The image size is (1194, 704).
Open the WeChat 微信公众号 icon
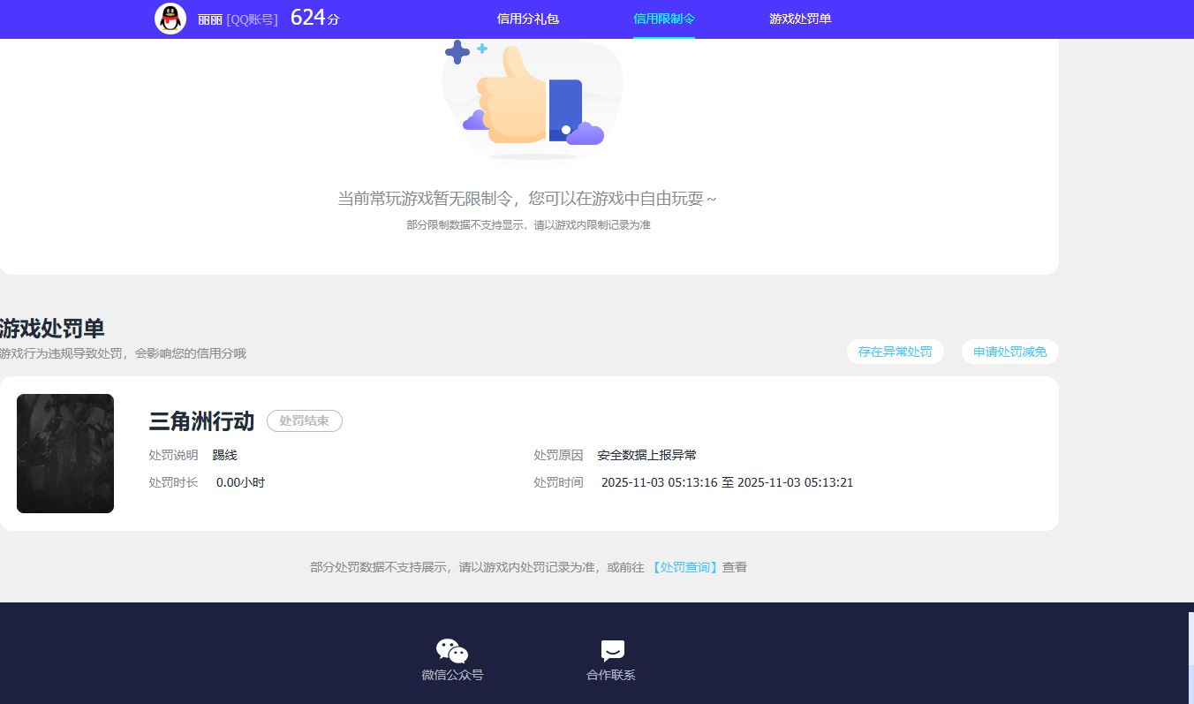(451, 649)
